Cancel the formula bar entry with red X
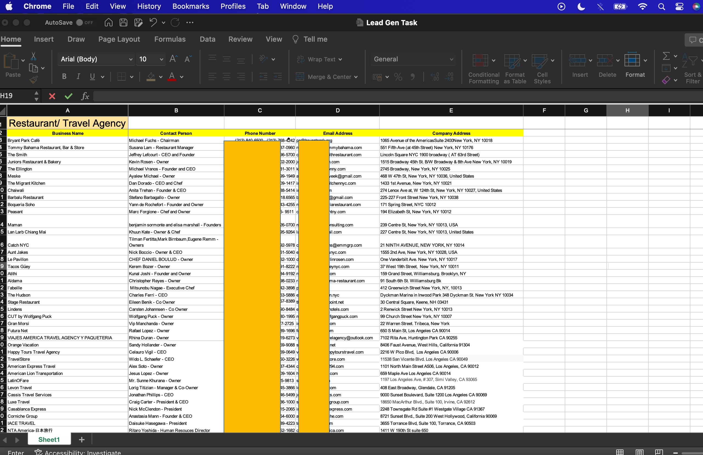Viewport: 703px width, 455px height. 52,96
